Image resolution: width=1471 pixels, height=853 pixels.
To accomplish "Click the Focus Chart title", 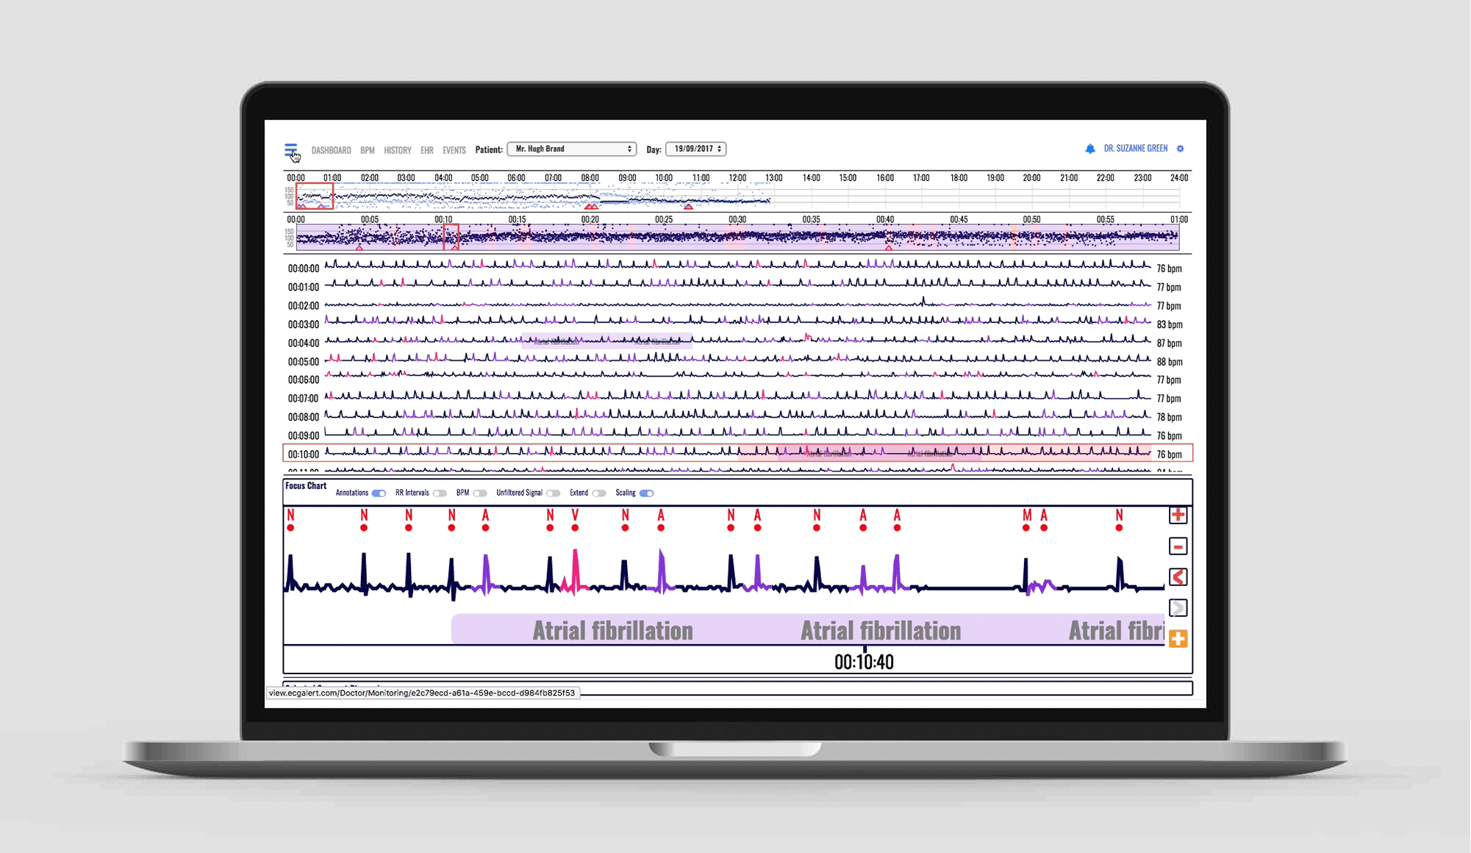I will tap(306, 486).
